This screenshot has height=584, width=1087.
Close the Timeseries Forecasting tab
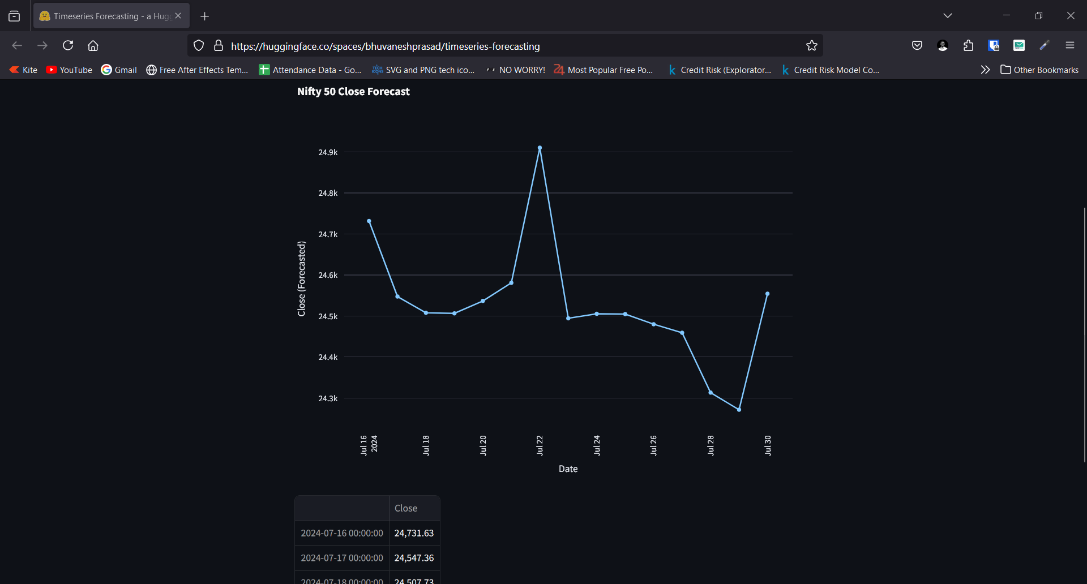click(178, 16)
